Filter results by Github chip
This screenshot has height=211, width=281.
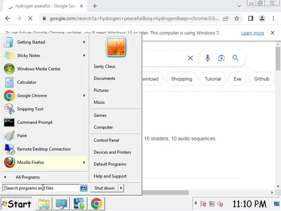(x=262, y=79)
